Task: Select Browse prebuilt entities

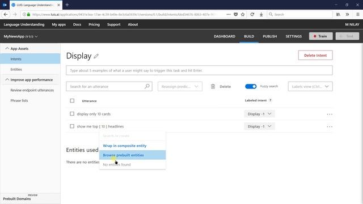Action: (132, 155)
